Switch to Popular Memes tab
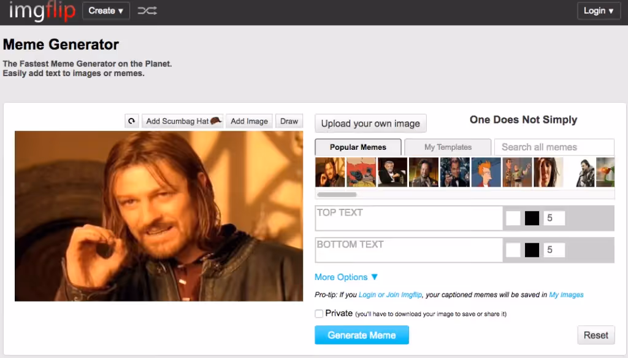This screenshot has width=628, height=358. click(x=358, y=147)
